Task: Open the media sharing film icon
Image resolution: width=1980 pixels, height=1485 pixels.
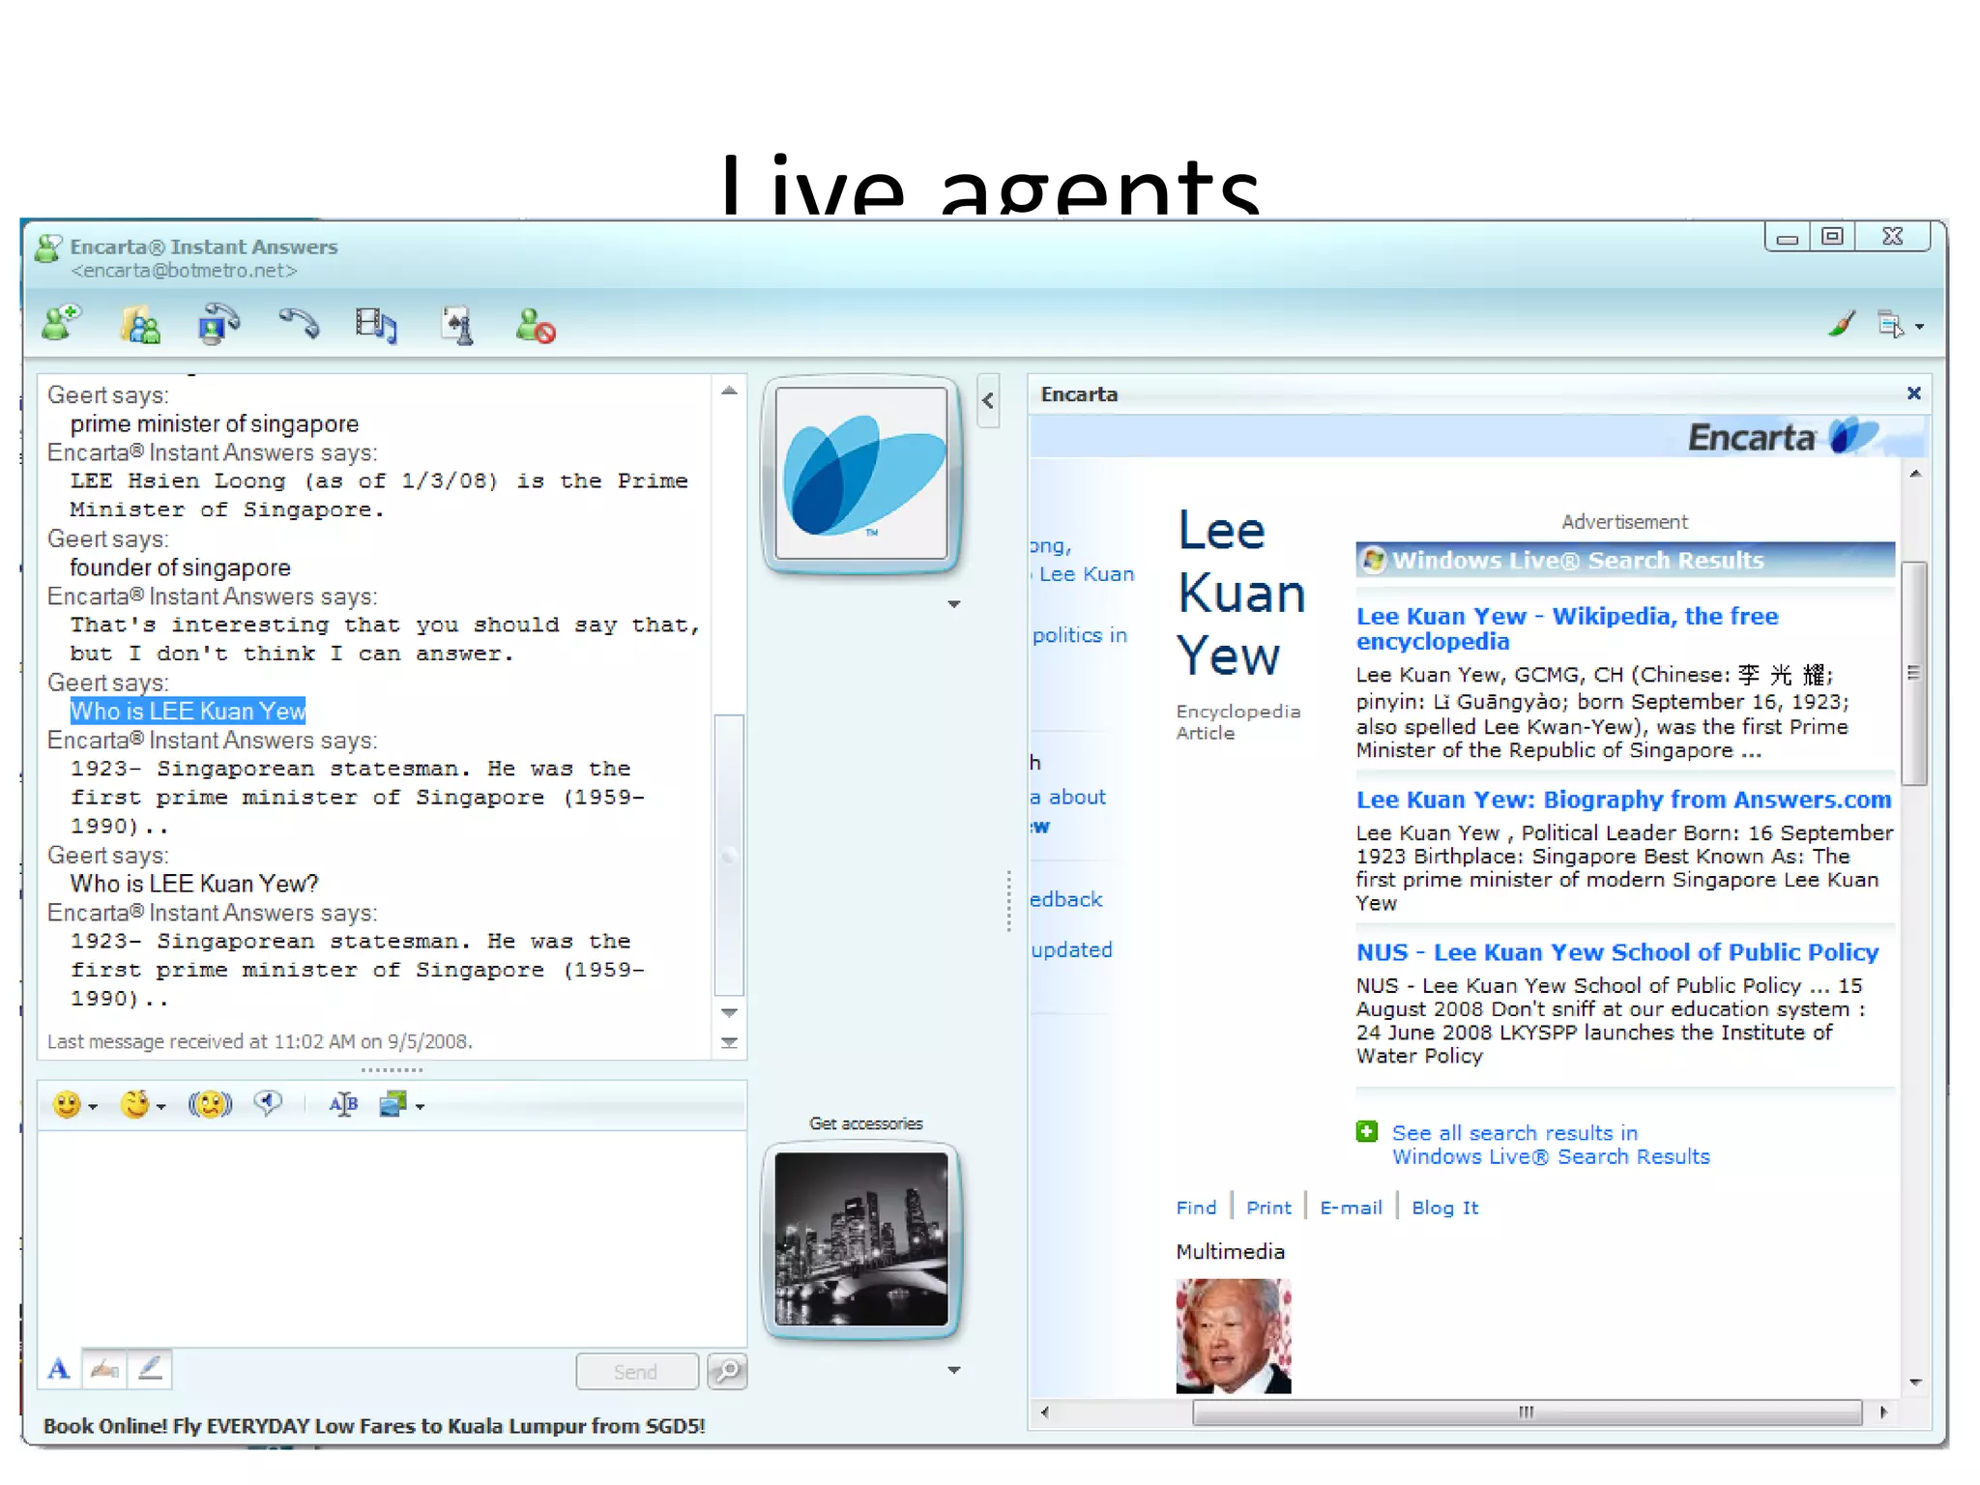Action: (376, 325)
